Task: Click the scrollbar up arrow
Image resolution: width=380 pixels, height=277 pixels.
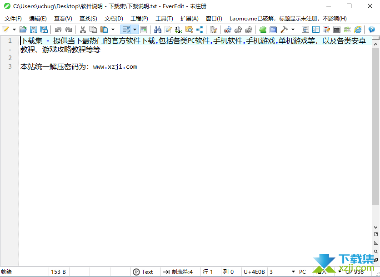Action: pos(375,45)
